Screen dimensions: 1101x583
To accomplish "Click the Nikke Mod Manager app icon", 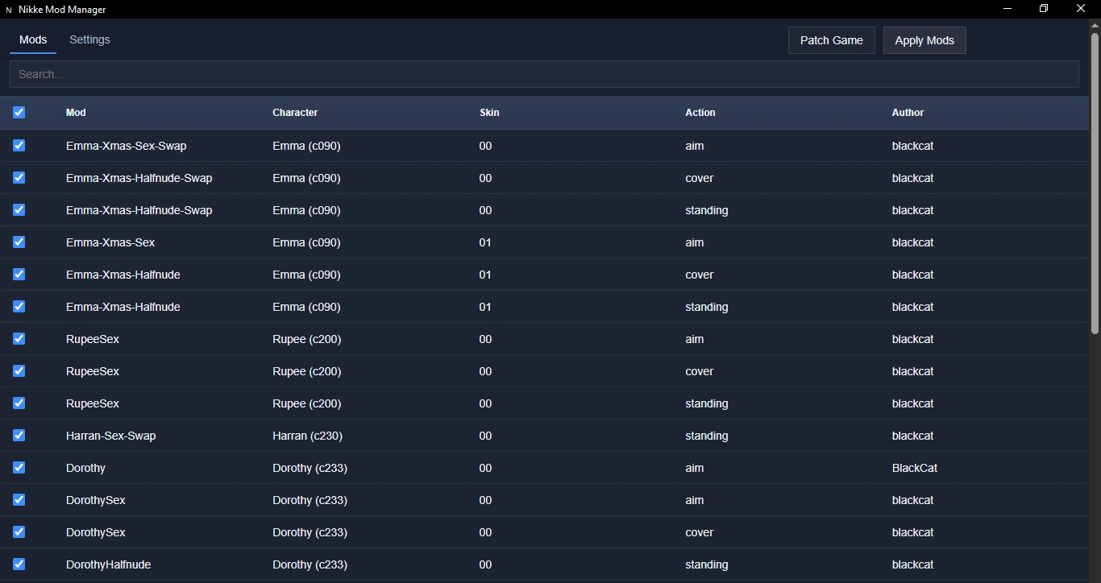I will (9, 10).
